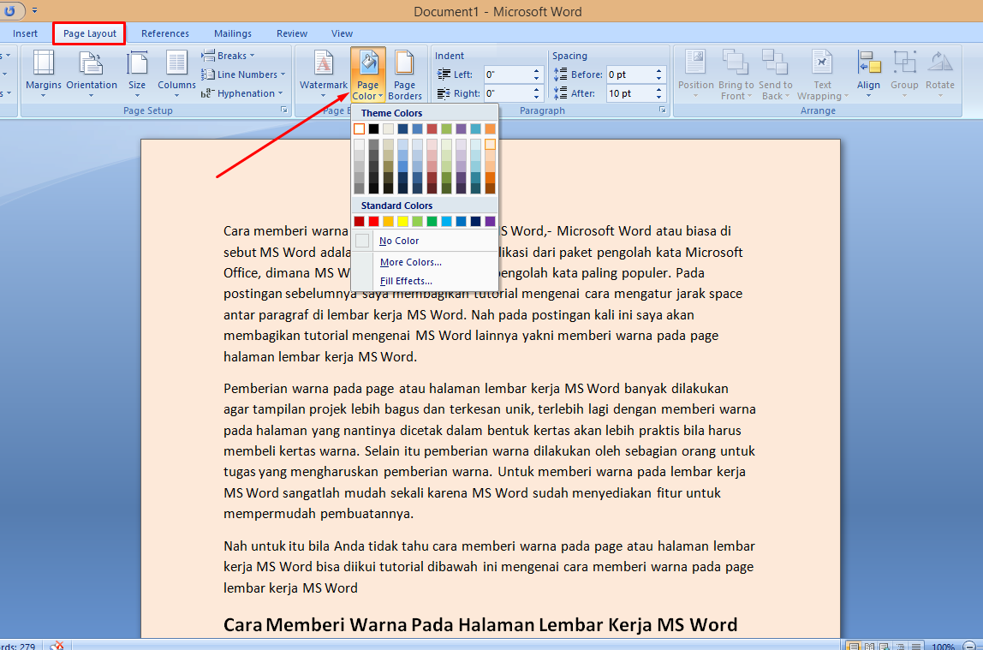Image resolution: width=983 pixels, height=650 pixels.
Task: Click the Page Color bucket icon
Action: [x=368, y=63]
